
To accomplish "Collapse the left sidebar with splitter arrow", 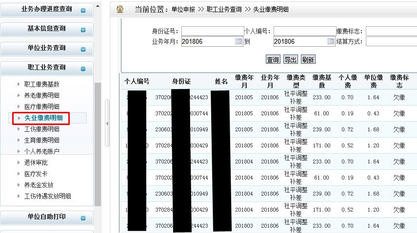I will coord(107,124).
